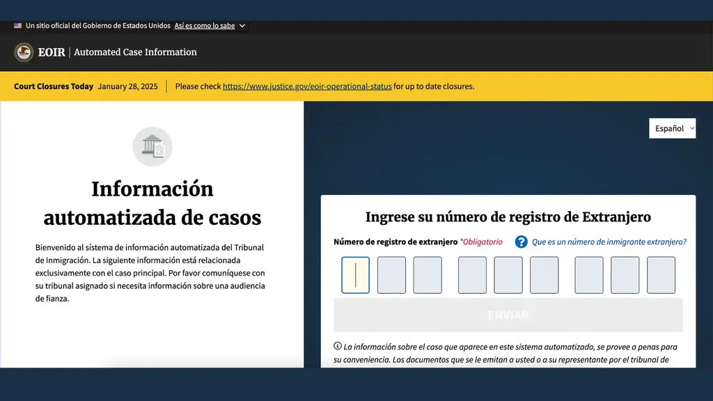Image resolution: width=713 pixels, height=401 pixels.
Task: Click the US flag icon in banner
Action: click(x=18, y=26)
